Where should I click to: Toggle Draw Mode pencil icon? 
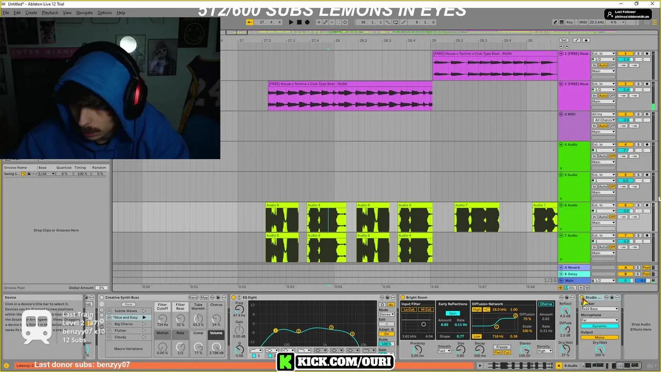pyautogui.click(x=555, y=22)
